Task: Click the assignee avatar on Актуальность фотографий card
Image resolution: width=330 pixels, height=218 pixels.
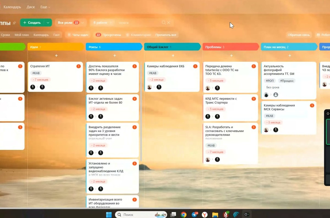Action: coord(276,95)
